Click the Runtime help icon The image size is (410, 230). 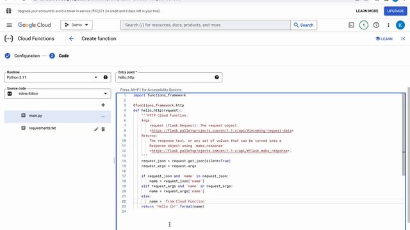point(105,77)
